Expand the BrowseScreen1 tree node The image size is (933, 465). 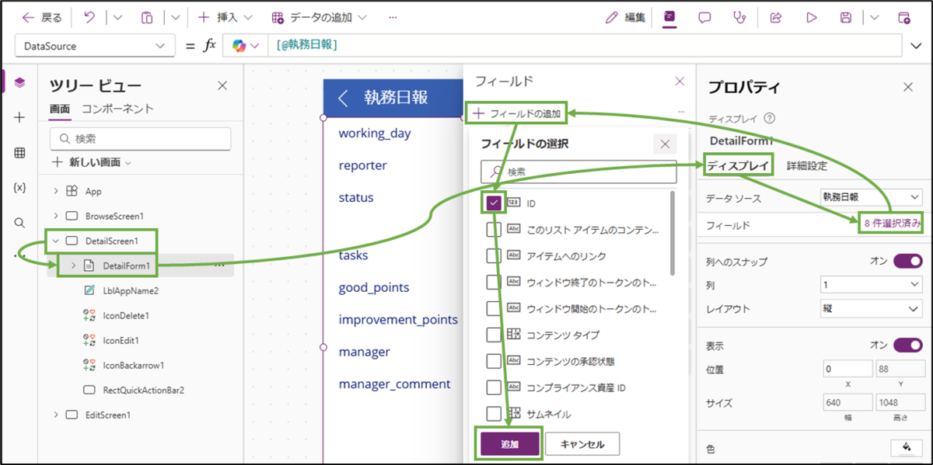point(56,216)
